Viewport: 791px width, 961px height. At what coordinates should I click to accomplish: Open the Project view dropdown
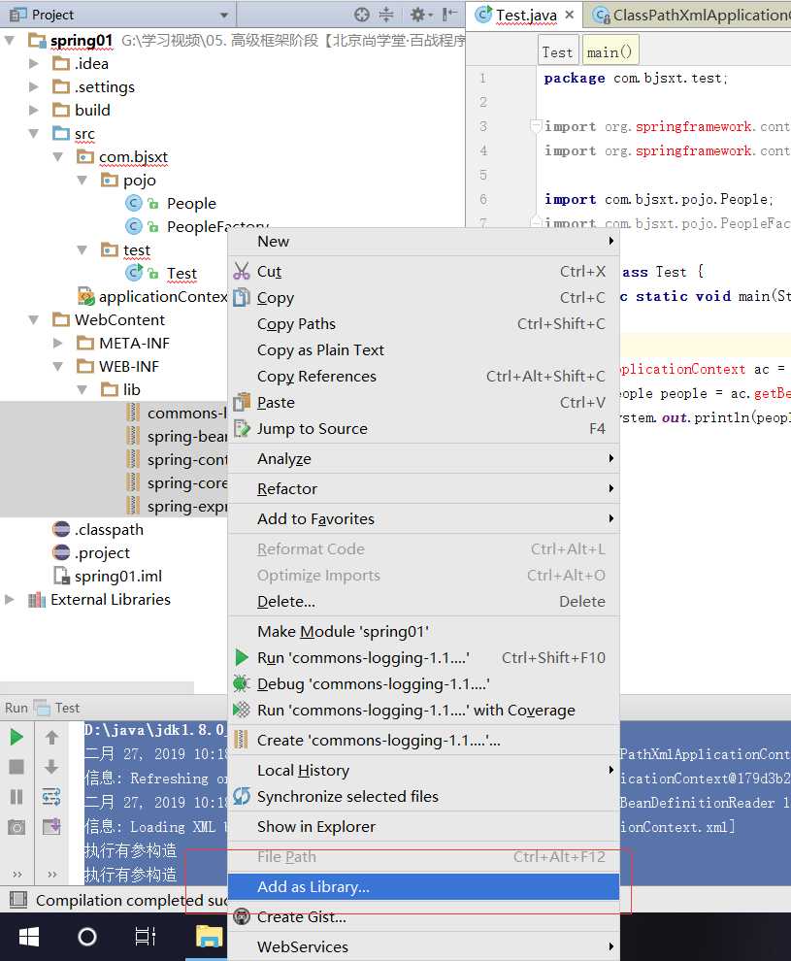[224, 15]
